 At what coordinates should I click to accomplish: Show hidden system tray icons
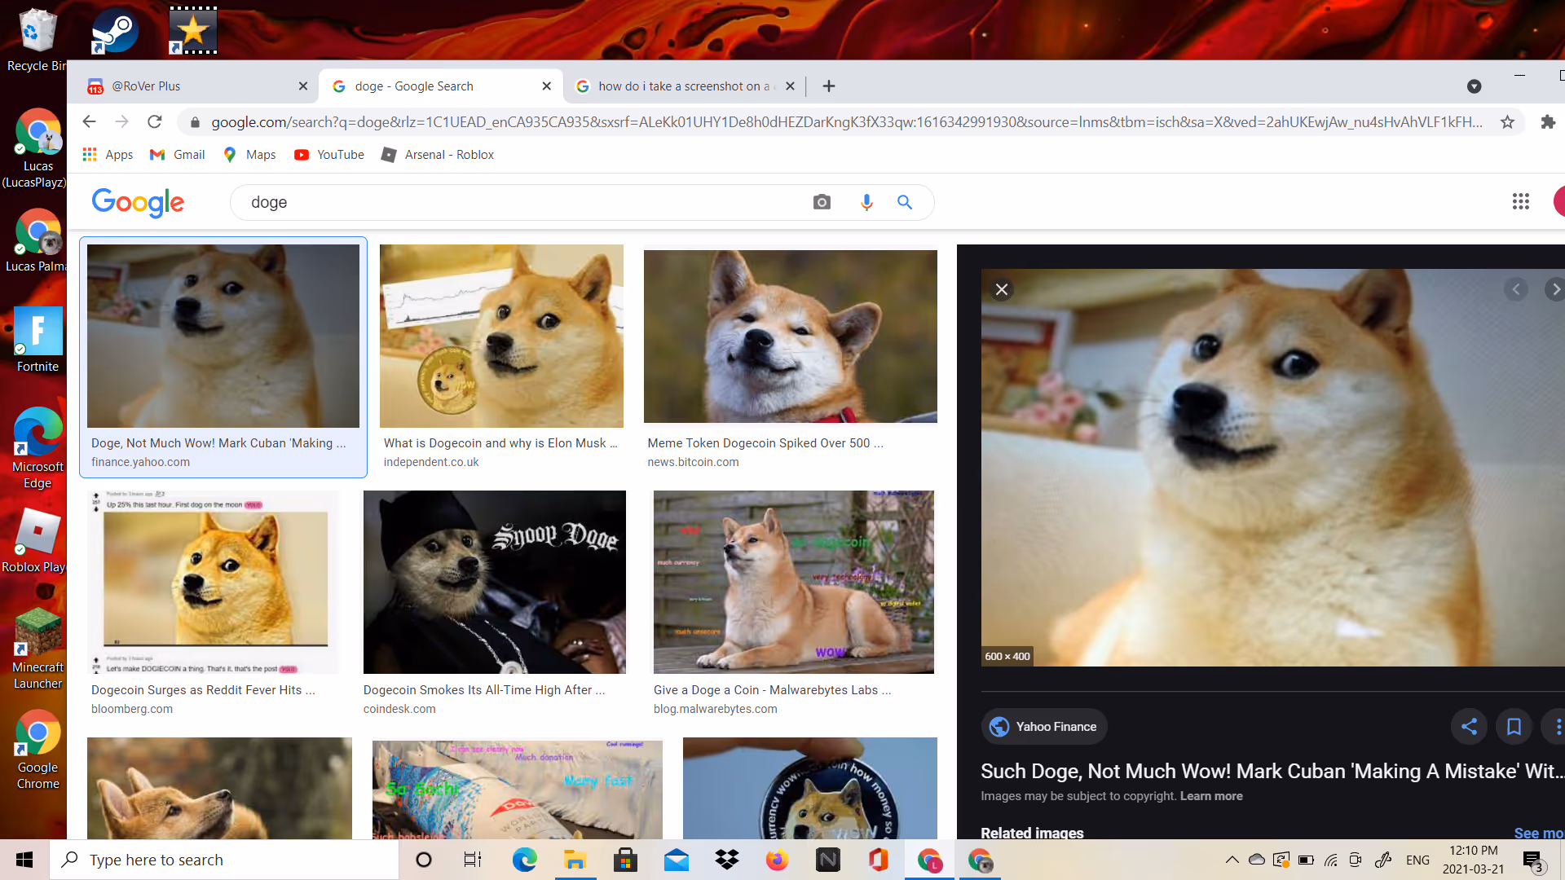[x=1232, y=860]
